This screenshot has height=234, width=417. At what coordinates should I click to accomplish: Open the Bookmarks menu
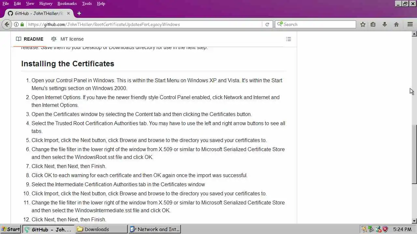67,4
